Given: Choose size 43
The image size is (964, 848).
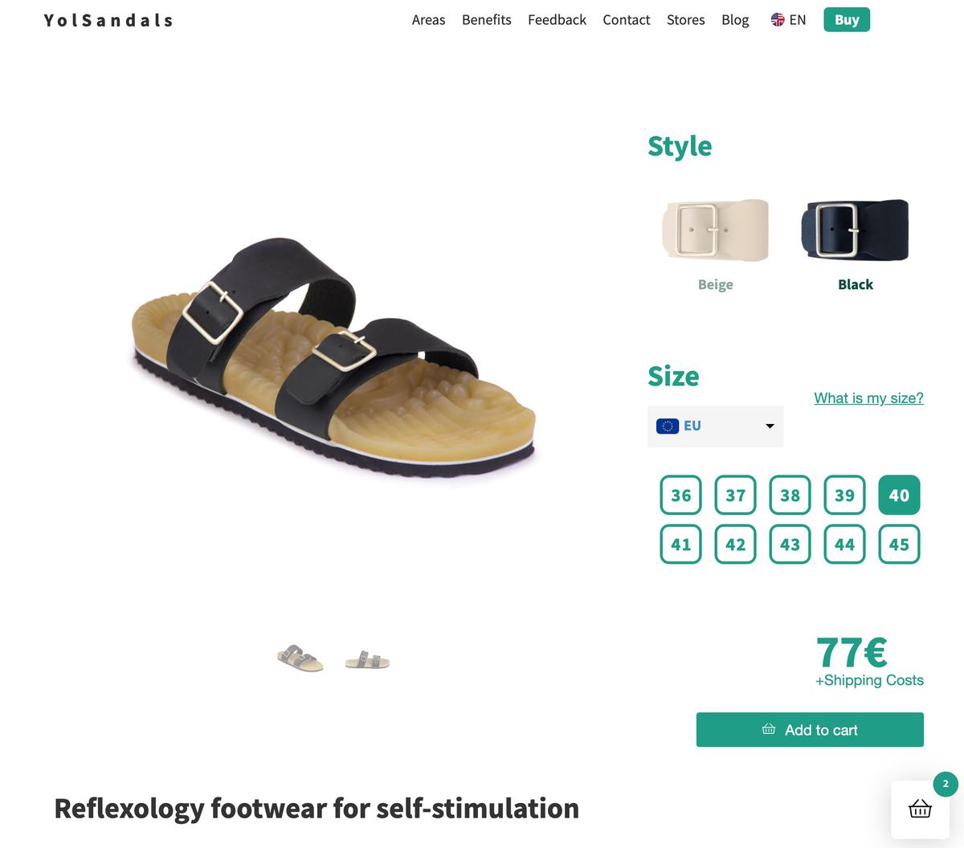Looking at the screenshot, I should click(x=790, y=544).
